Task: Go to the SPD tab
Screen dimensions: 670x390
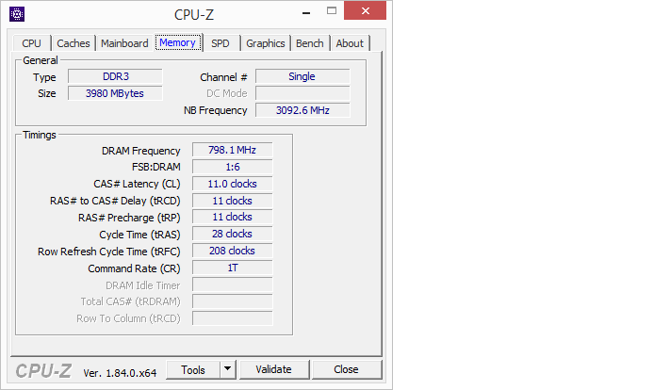Action: pos(221,43)
